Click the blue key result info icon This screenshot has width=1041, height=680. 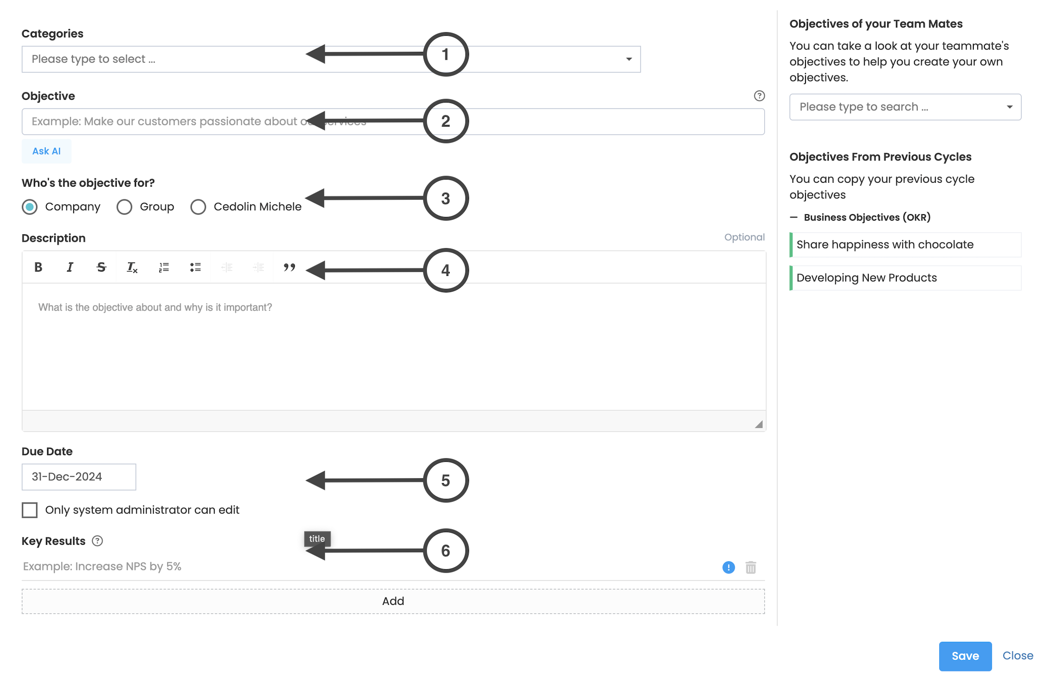pos(728,568)
